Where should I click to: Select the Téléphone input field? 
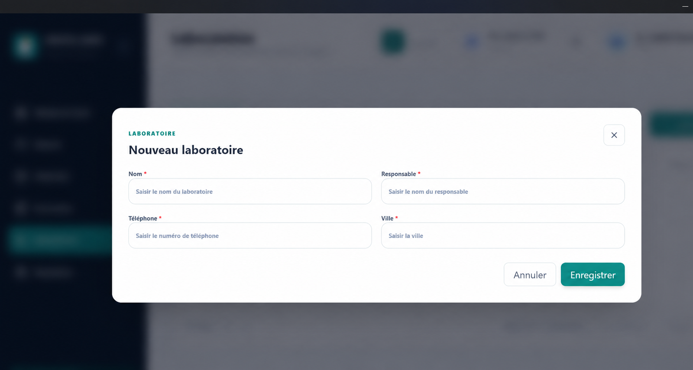pyautogui.click(x=250, y=235)
